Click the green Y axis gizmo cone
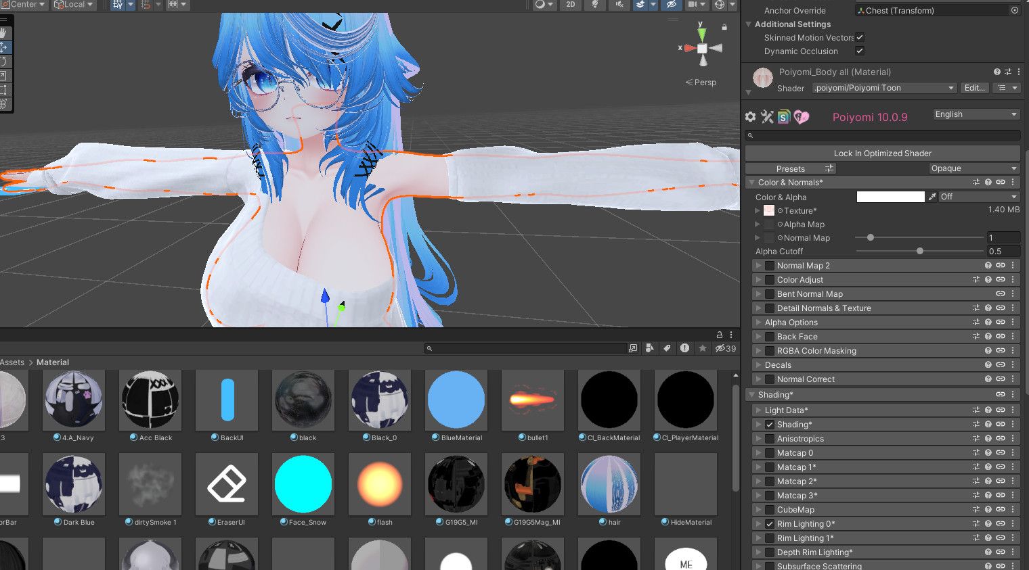The height and width of the screenshot is (570, 1029). 702,33
